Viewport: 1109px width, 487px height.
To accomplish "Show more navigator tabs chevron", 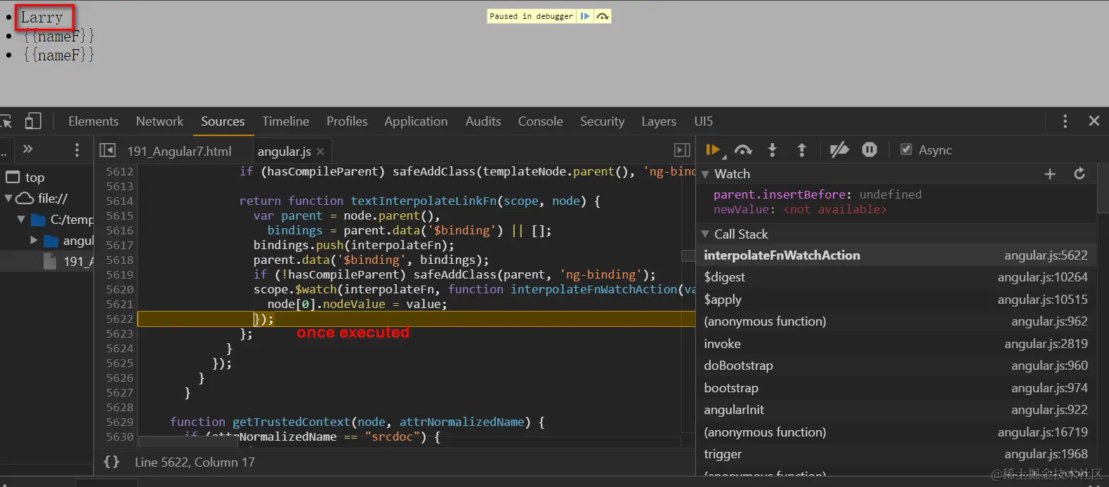I will click(x=28, y=149).
